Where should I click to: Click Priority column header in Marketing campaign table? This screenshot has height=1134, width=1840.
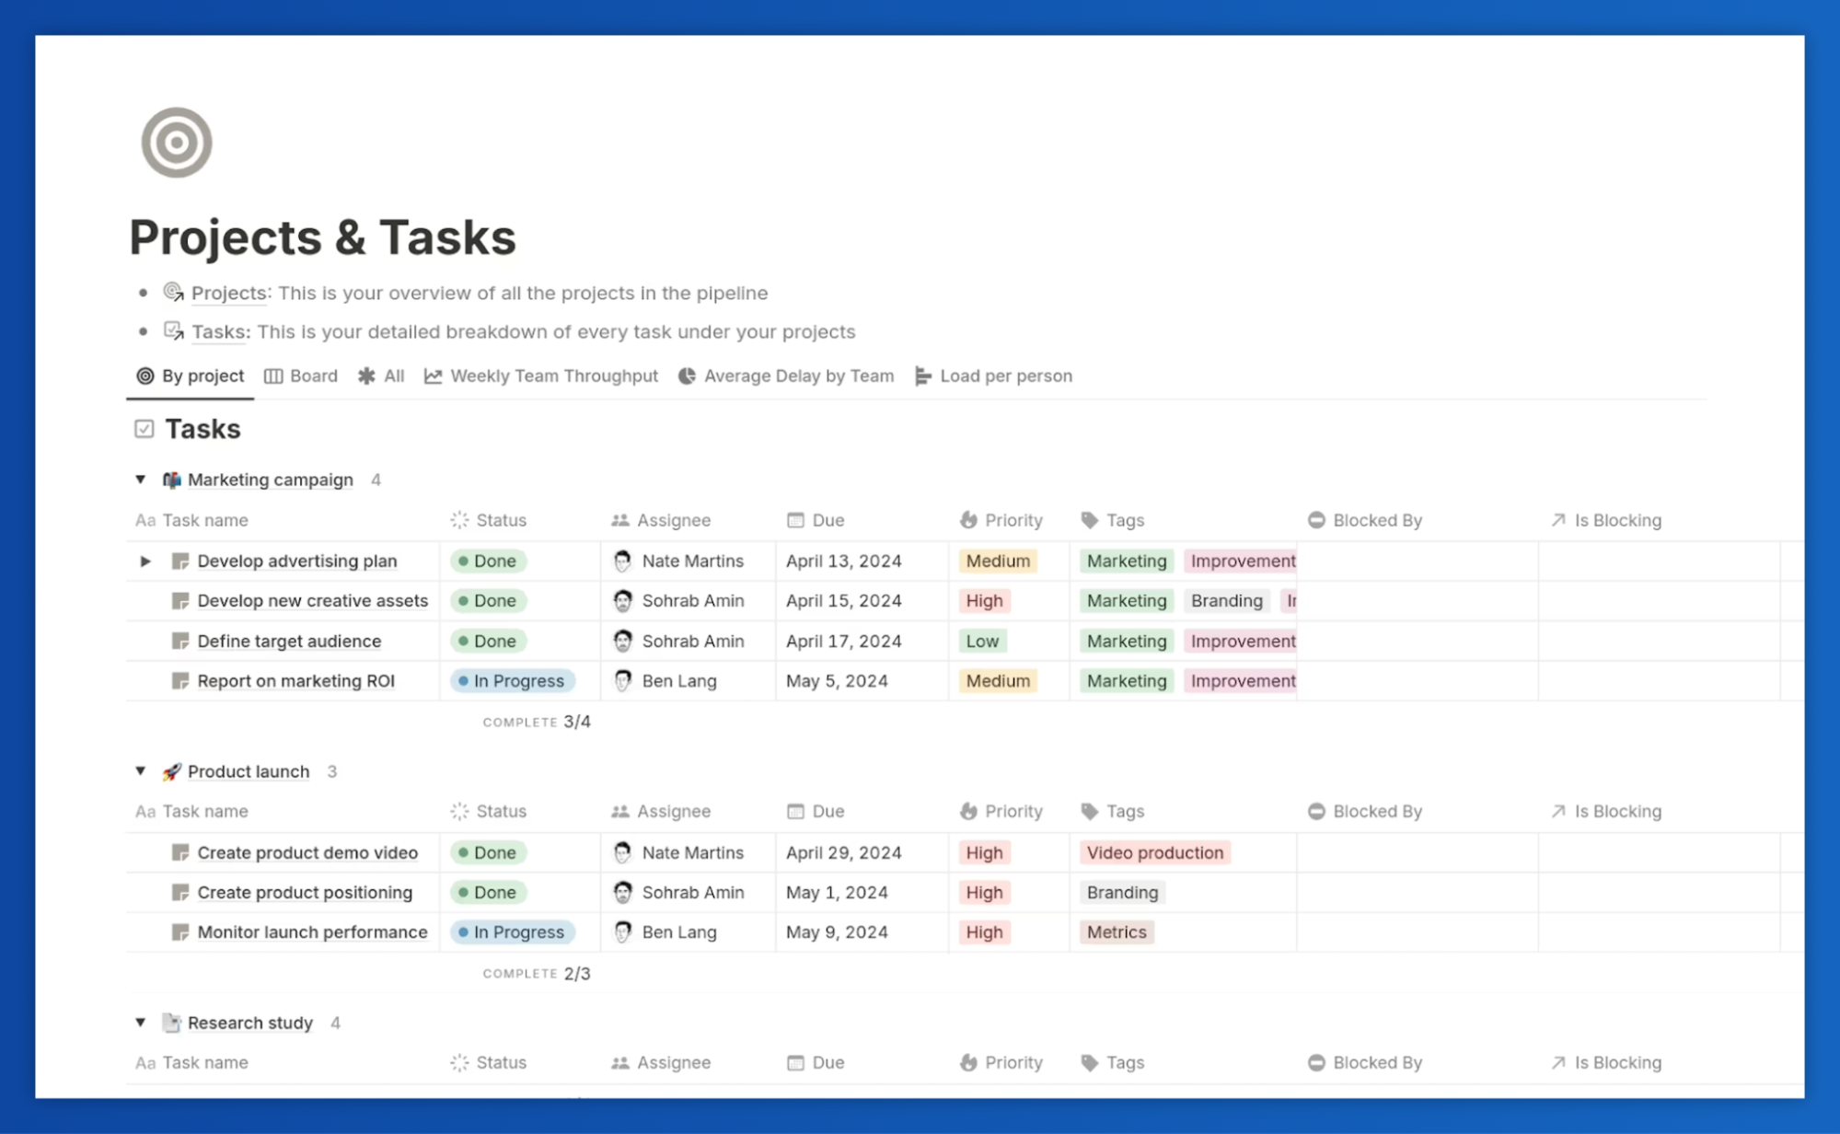(x=1001, y=520)
